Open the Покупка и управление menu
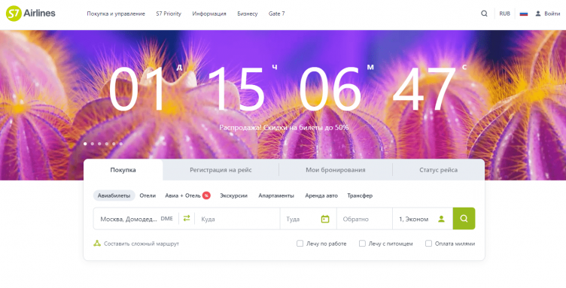Viewport: 566px width, 288px height. (116, 14)
